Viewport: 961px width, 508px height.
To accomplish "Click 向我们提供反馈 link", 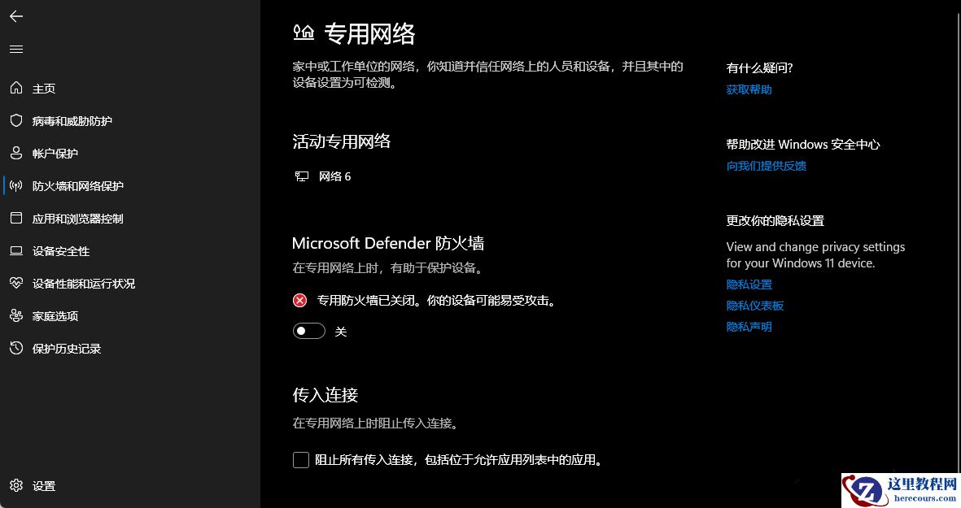I will (766, 166).
